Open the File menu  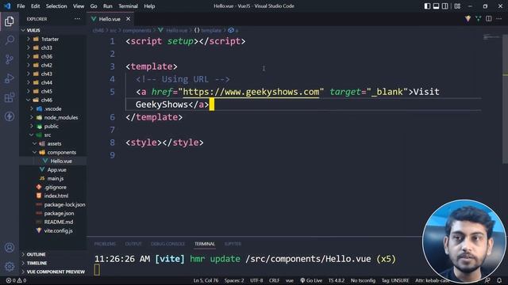click(21, 6)
